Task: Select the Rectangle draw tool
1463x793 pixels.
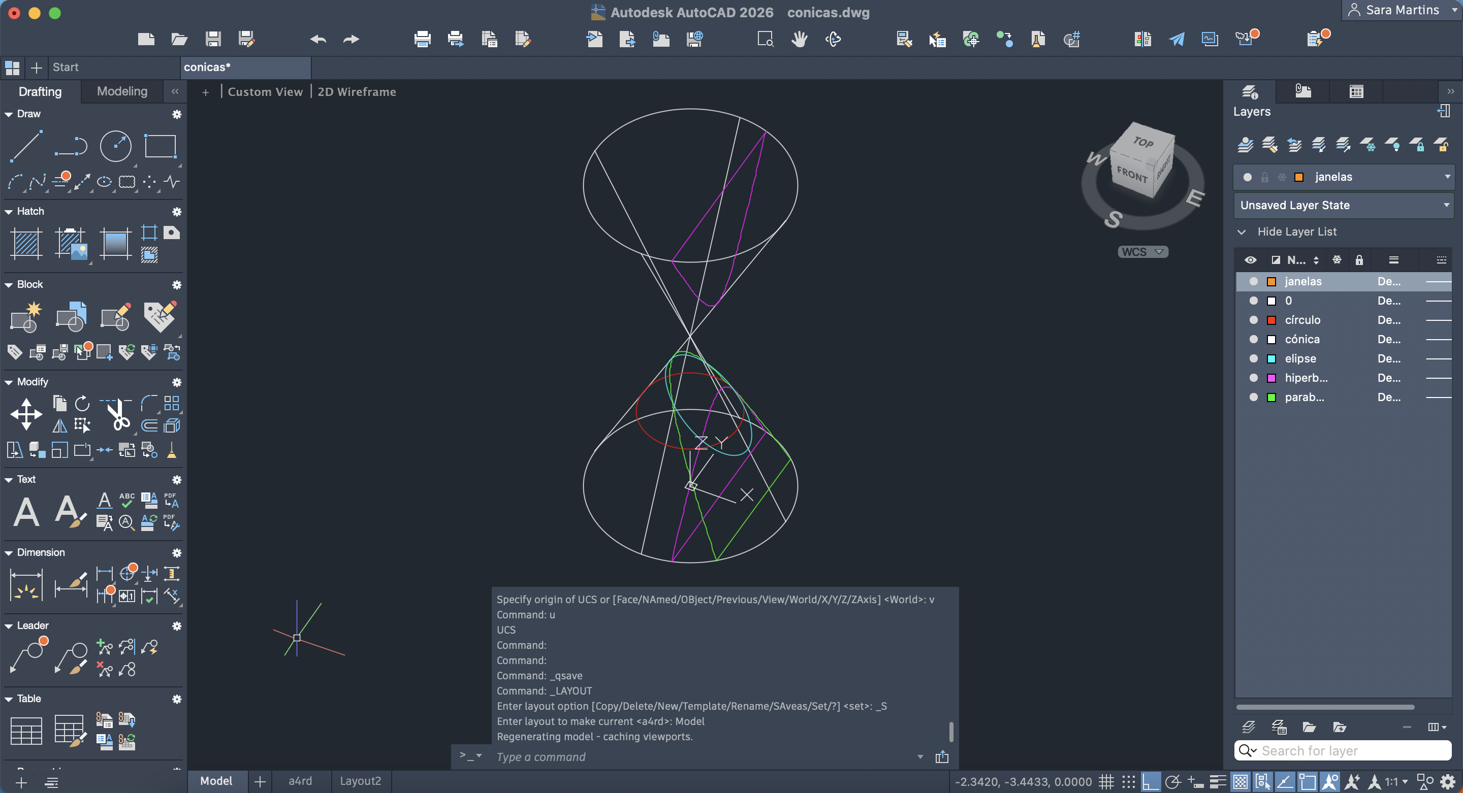Action: [160, 146]
